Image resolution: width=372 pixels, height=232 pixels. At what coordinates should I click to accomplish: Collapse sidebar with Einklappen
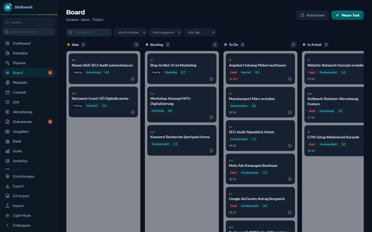(x=29, y=225)
